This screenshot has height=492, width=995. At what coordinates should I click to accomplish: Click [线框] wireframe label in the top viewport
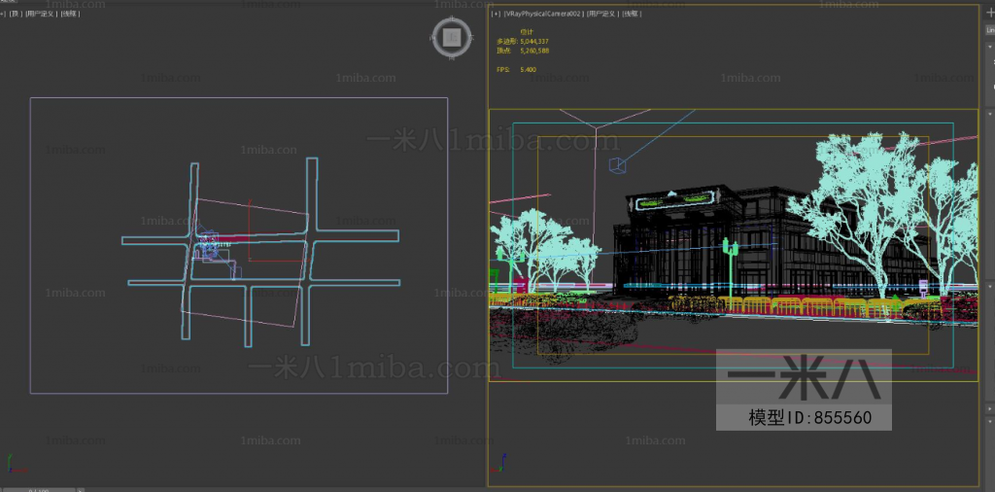pyautogui.click(x=70, y=15)
